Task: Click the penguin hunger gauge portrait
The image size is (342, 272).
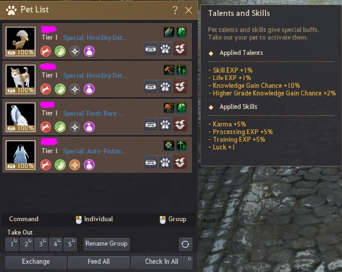Action: point(21,155)
